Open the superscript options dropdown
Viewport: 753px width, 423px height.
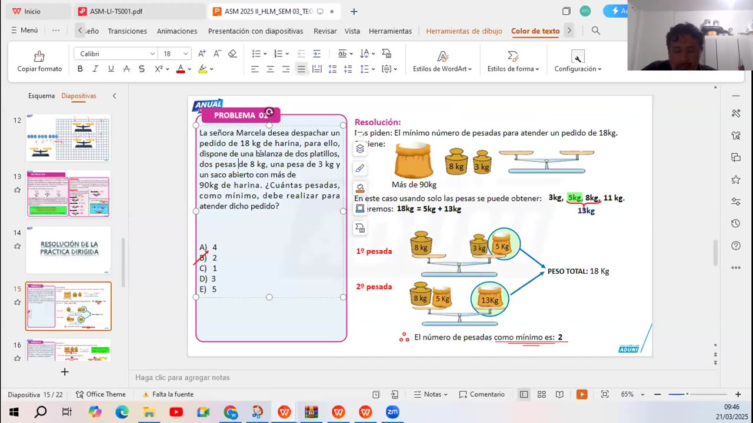168,69
